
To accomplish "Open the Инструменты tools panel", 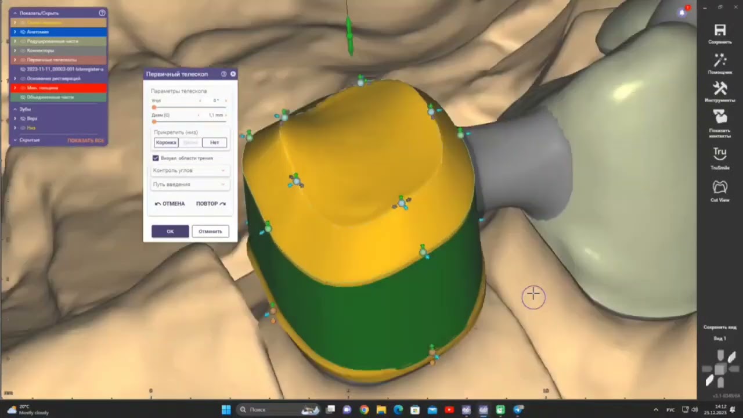I will [x=720, y=88].
